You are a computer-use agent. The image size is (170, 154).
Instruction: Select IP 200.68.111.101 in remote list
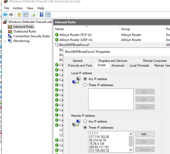[99, 147]
